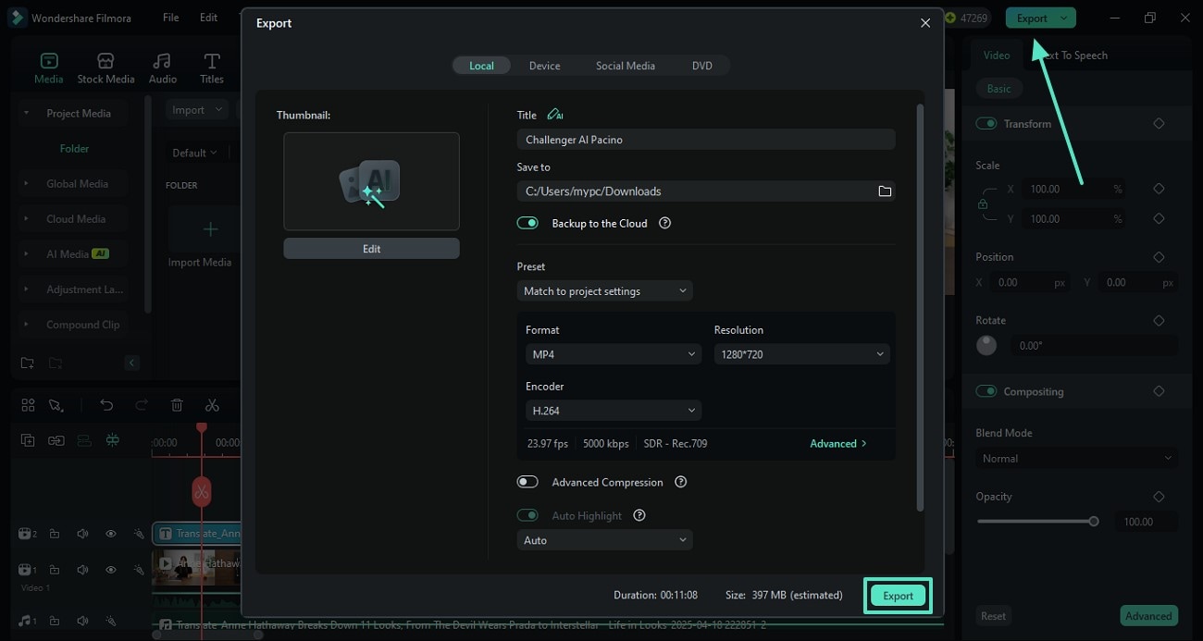The width and height of the screenshot is (1203, 641).
Task: Collapse the Project Media tree item
Action: 26,114
